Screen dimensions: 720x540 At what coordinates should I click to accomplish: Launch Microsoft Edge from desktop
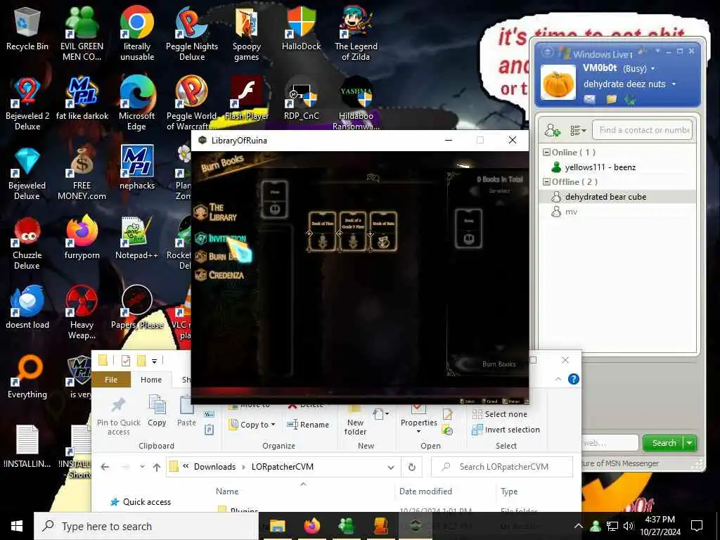click(x=137, y=104)
